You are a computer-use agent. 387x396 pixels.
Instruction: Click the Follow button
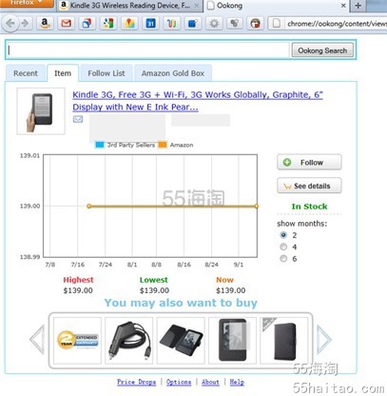(309, 162)
